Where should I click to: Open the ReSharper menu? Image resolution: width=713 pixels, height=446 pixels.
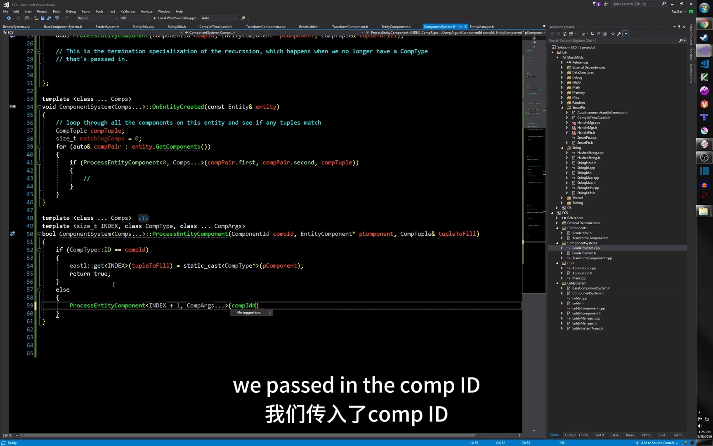(128, 12)
